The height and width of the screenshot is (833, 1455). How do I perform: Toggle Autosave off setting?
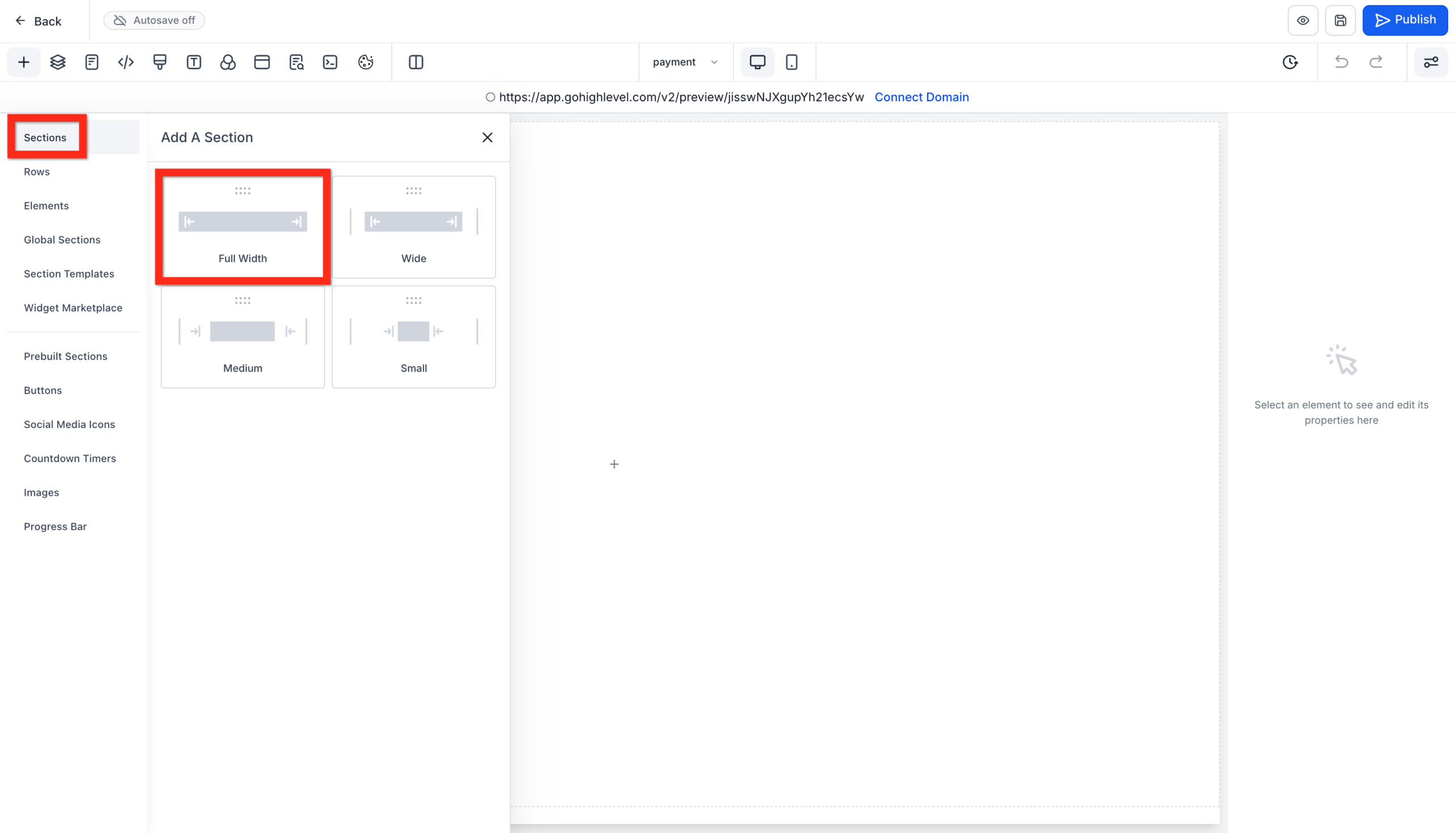(154, 20)
